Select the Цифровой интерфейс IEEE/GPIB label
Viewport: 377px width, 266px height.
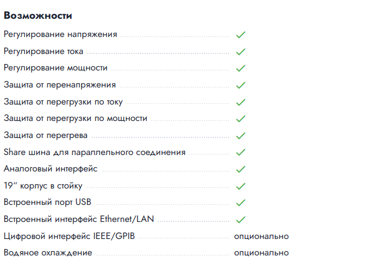[x=69, y=236]
